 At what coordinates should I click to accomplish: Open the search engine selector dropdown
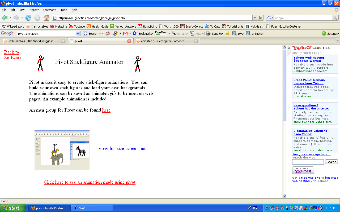pyautogui.click(x=270, y=18)
